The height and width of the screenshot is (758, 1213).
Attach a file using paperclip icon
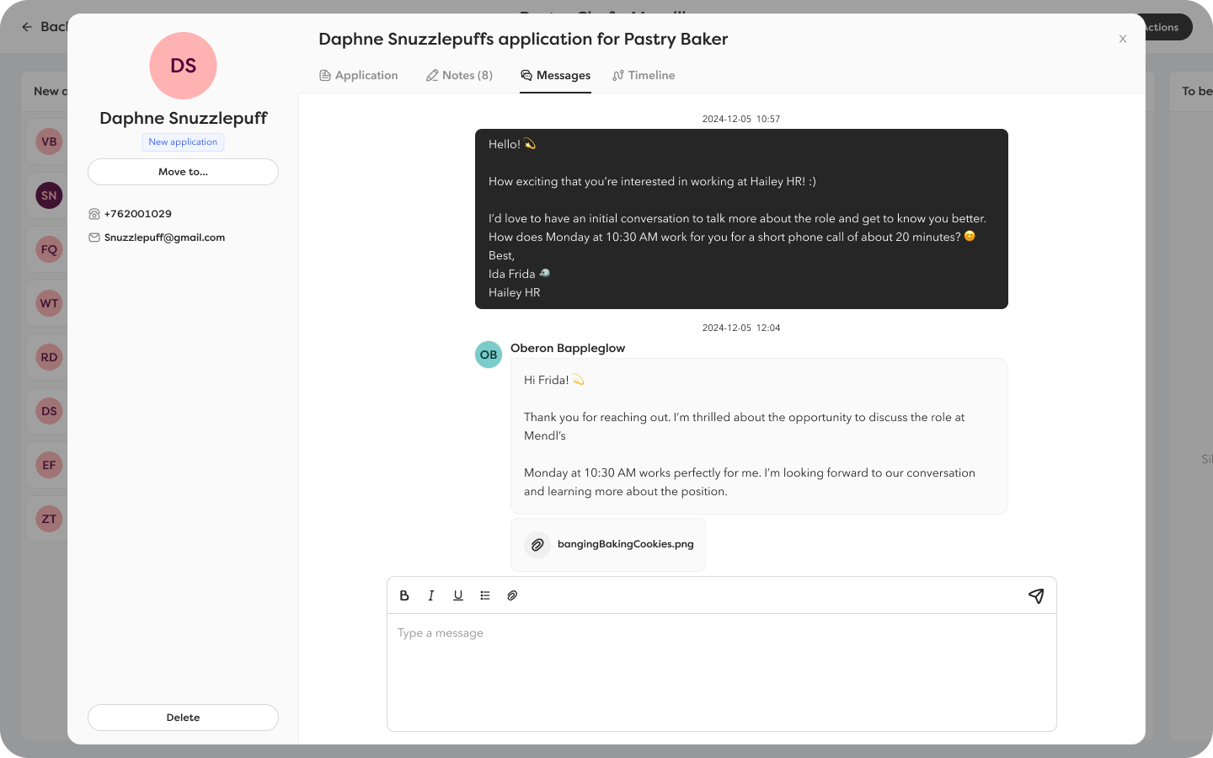click(512, 595)
